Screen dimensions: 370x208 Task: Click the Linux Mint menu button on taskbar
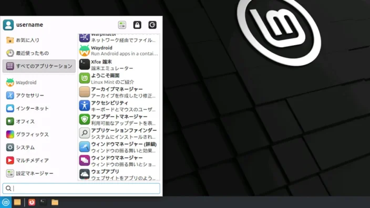(x=6, y=202)
